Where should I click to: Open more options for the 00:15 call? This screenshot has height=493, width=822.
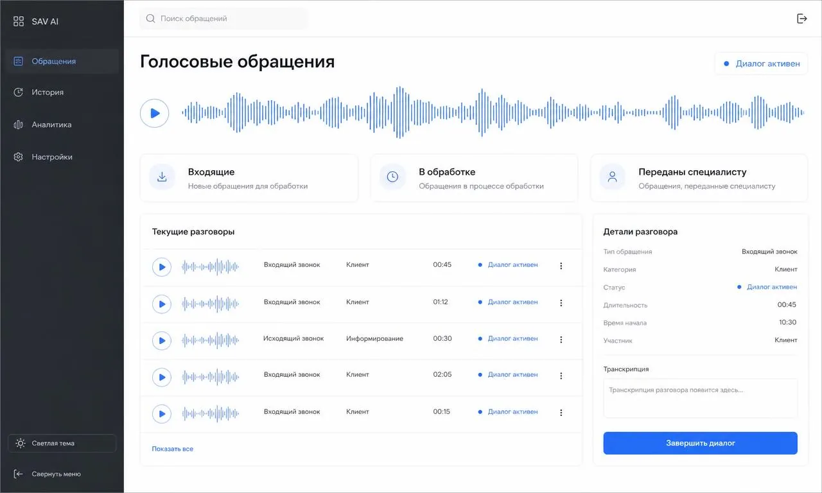561,413
